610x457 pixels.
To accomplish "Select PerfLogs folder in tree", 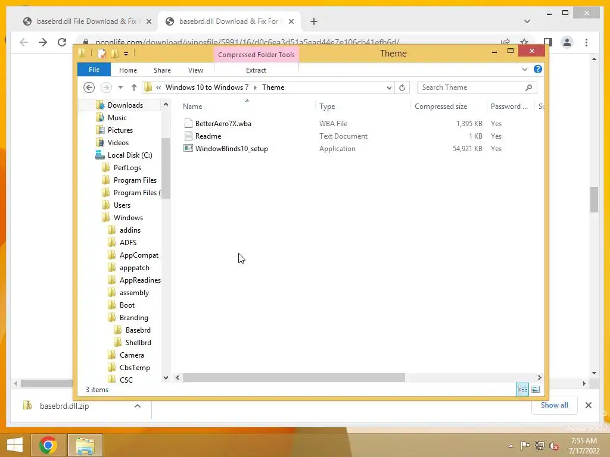I will (x=127, y=167).
